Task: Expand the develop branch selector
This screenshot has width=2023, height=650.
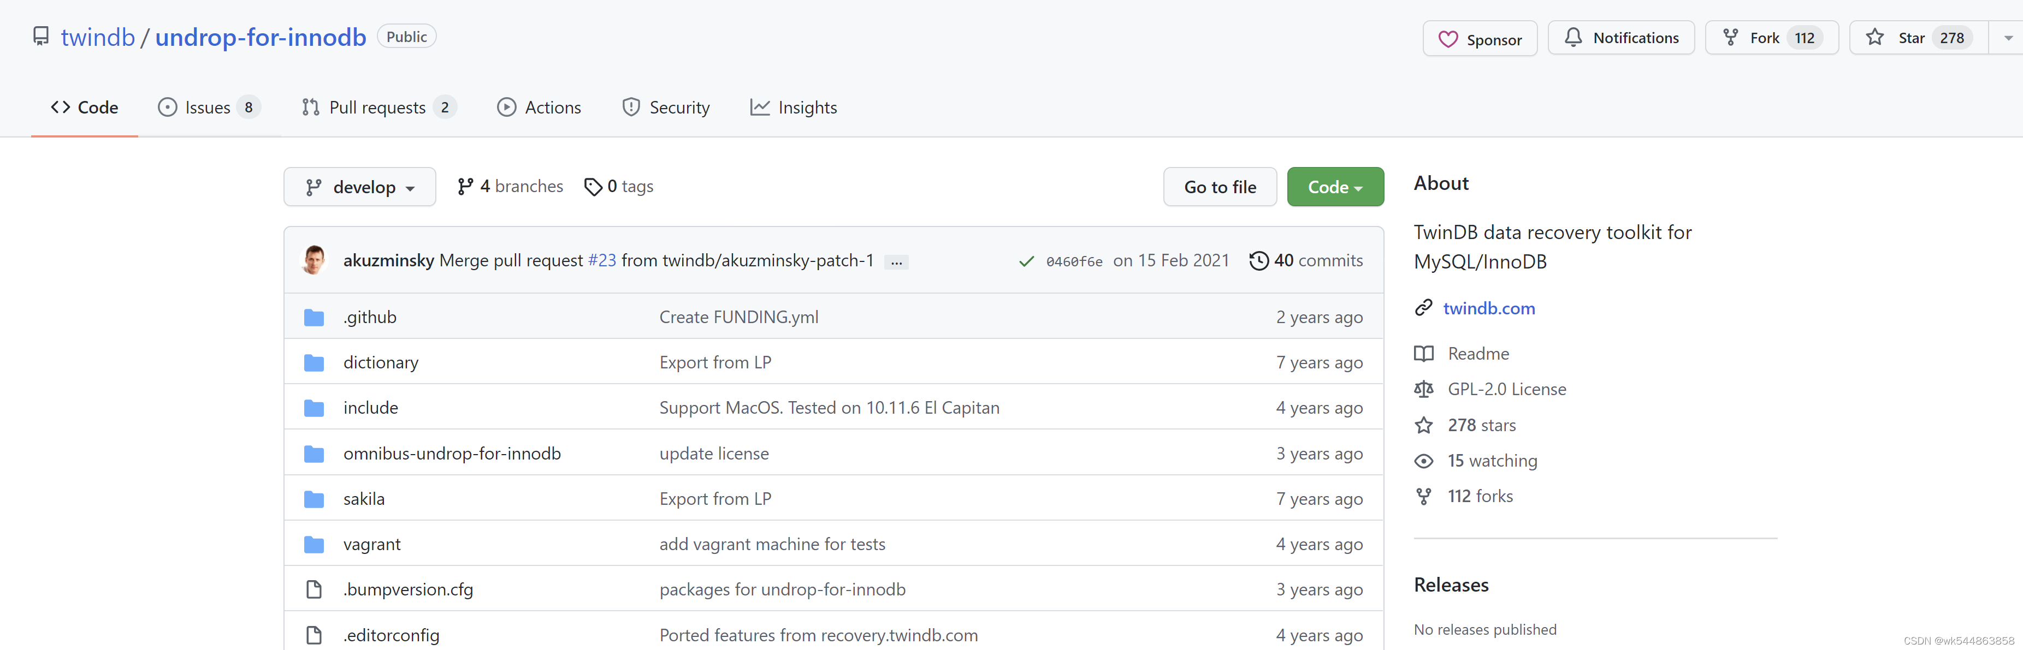Action: click(360, 187)
